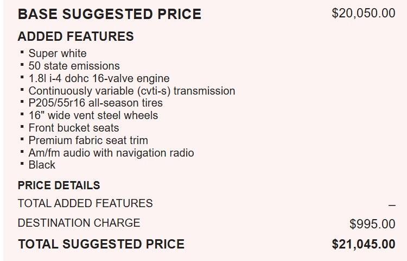
Task: Click the 1.8l i-4 dohc engine item
Action: pyautogui.click(x=99, y=78)
